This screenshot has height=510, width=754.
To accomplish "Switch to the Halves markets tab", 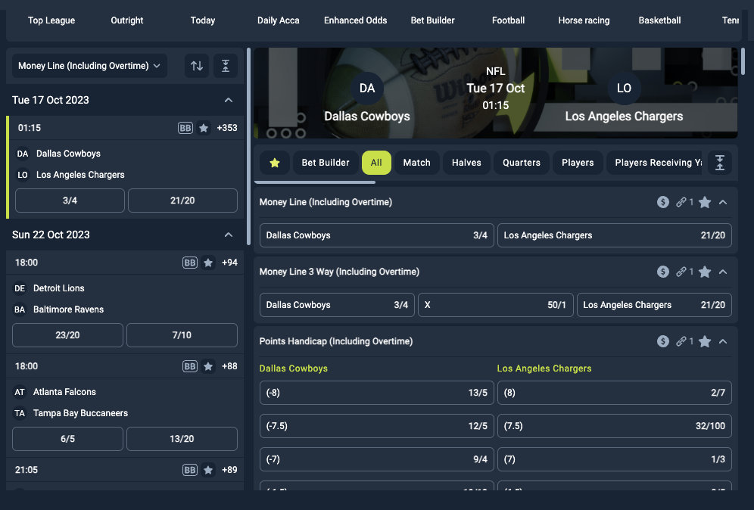I will (x=466, y=163).
